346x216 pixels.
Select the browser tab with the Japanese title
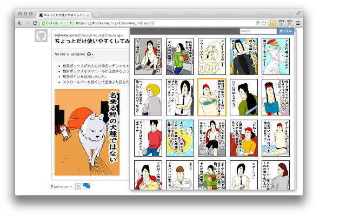coord(63,15)
